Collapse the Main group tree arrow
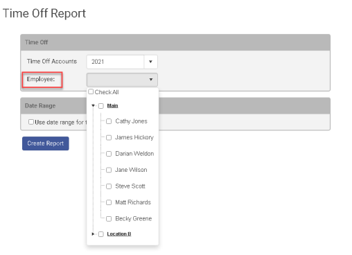The width and height of the screenshot is (352, 255). [93, 105]
